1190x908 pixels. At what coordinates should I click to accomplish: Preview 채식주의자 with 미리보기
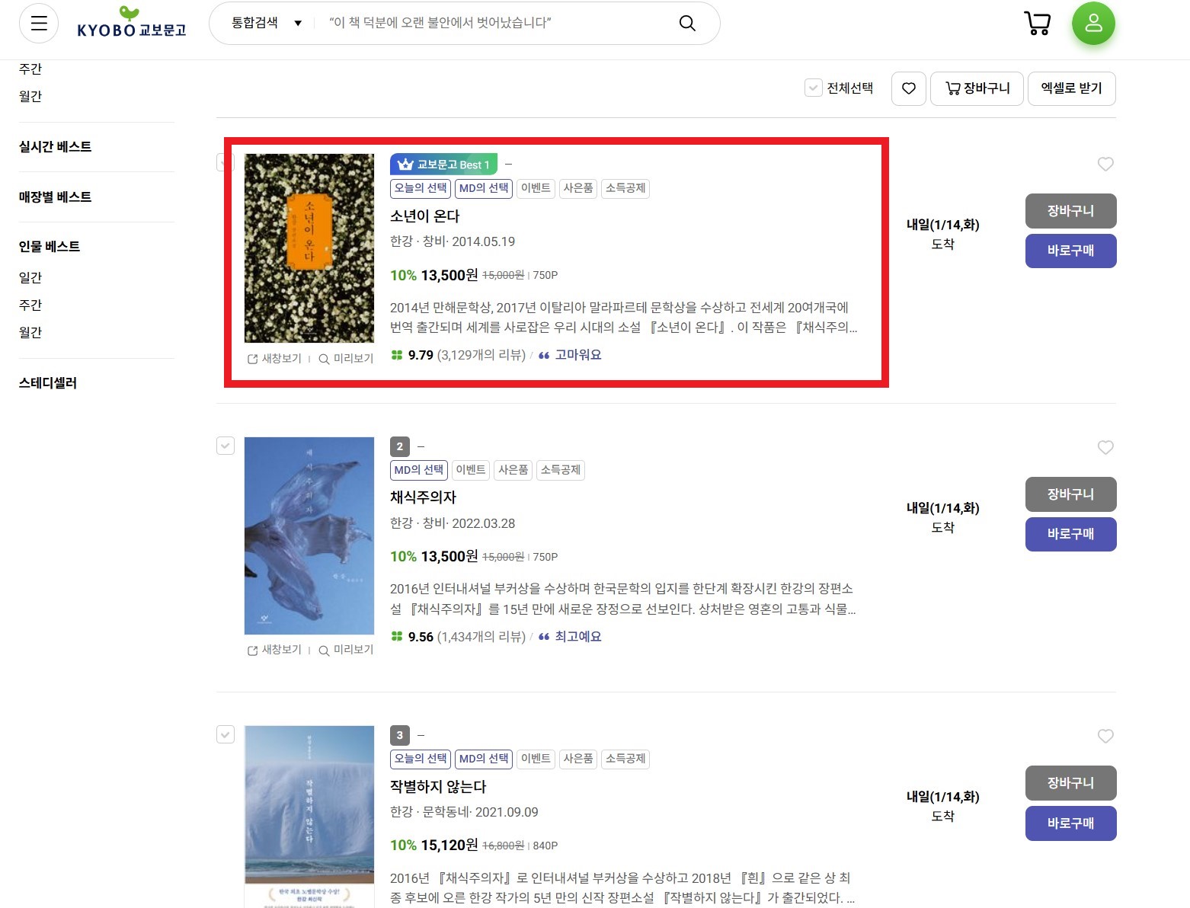click(x=346, y=650)
